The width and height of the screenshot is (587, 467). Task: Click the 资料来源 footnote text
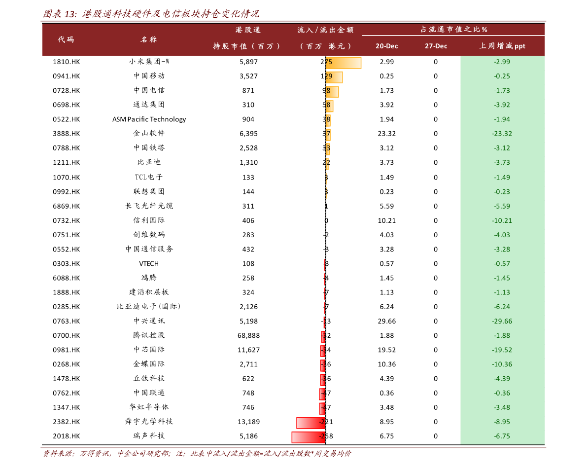pyautogui.click(x=197, y=454)
